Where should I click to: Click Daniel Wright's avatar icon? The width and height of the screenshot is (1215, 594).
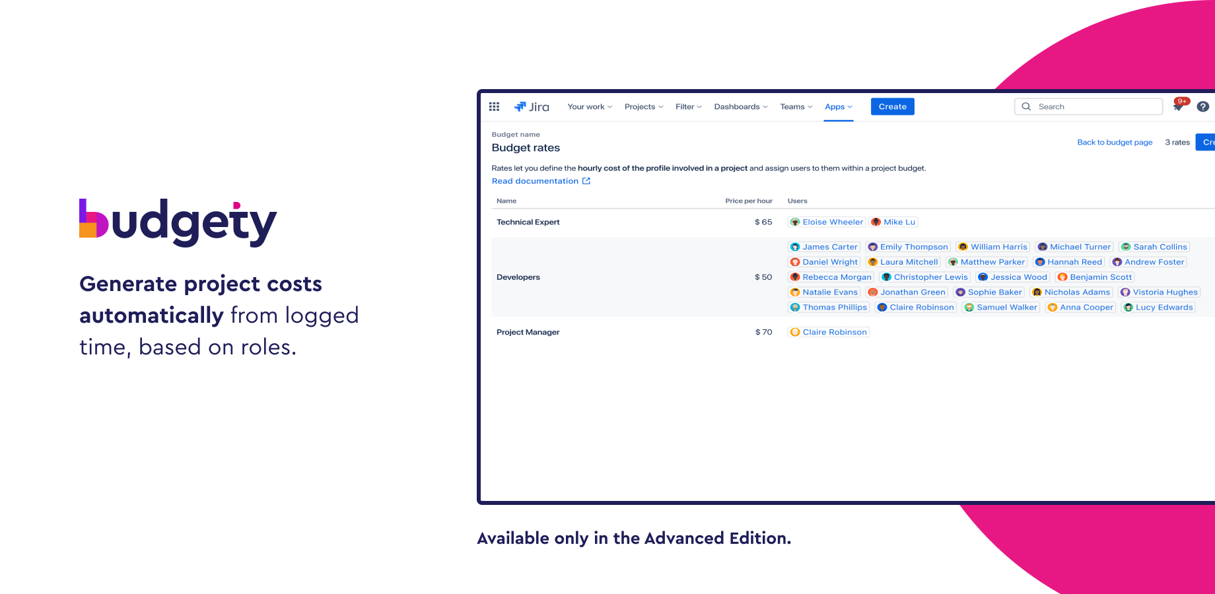click(795, 262)
